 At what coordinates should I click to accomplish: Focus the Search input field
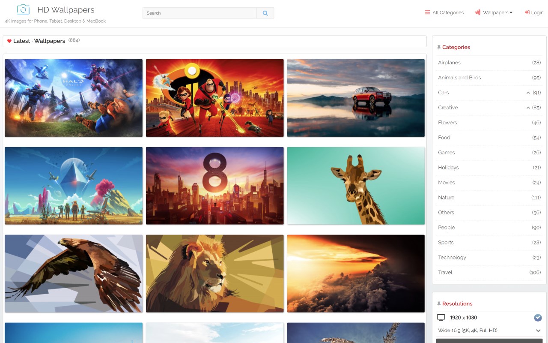pyautogui.click(x=200, y=13)
